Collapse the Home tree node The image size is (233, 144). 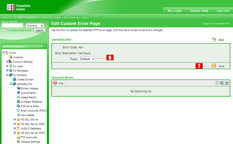point(3,53)
